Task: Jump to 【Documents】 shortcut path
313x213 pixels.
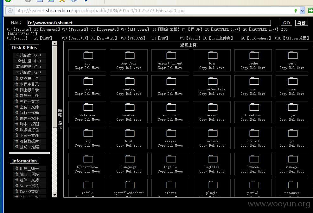Action: (108, 29)
